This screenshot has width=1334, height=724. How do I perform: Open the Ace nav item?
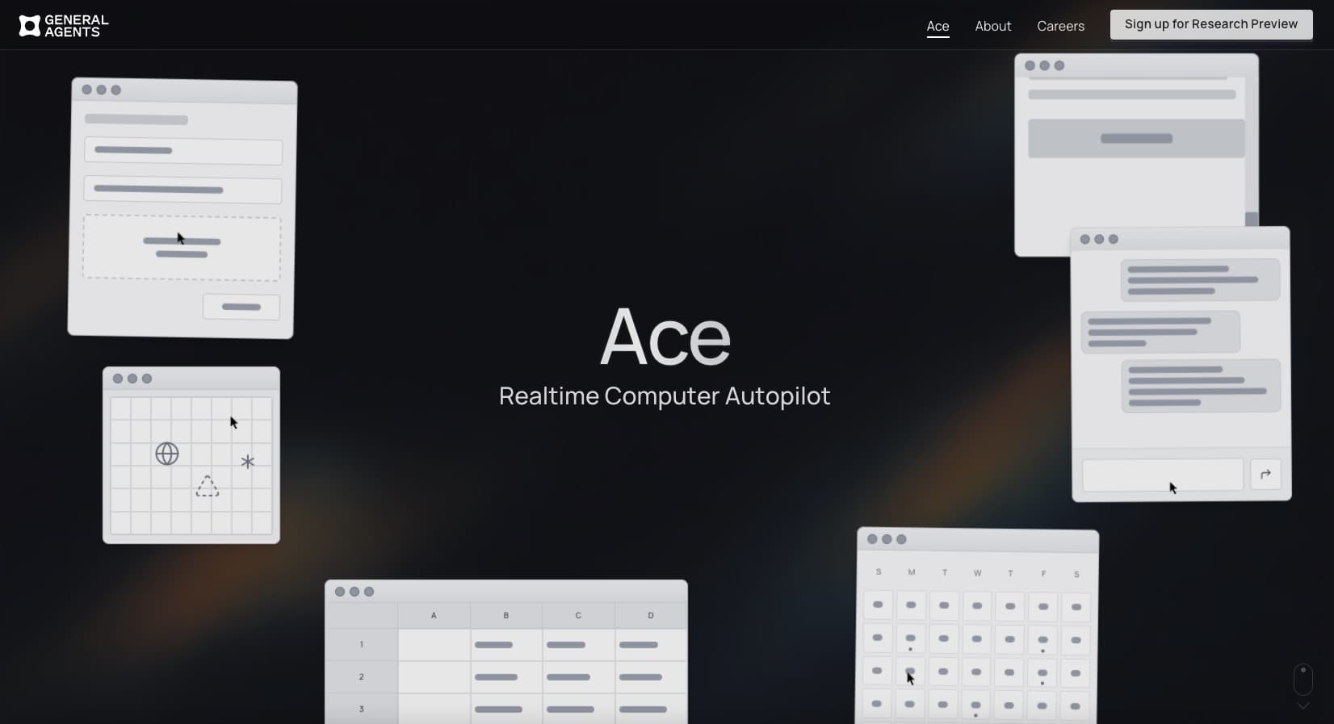[938, 26]
